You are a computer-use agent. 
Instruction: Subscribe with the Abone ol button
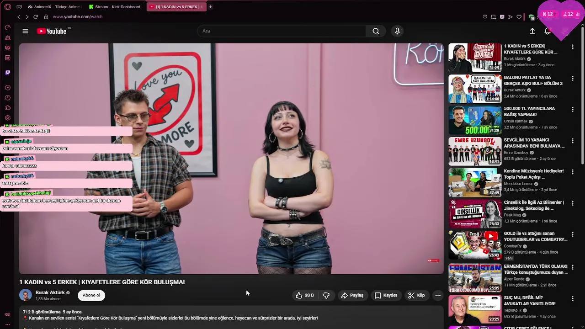coord(91,295)
